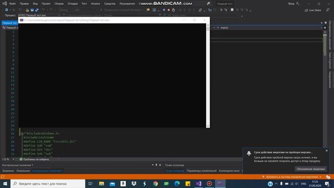Save the current file with the floppy icon
Viewport: 334px width, 188px height.
tap(32, 10)
